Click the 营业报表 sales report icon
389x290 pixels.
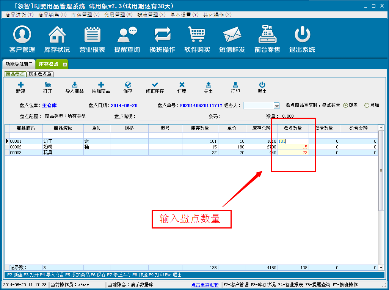[92, 39]
